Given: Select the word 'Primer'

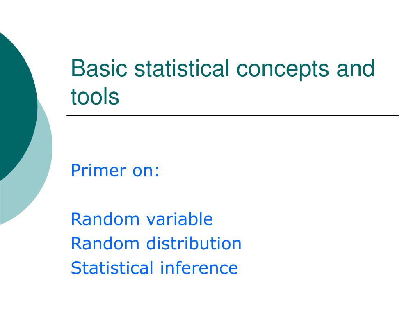Looking at the screenshot, I should pos(98,170).
